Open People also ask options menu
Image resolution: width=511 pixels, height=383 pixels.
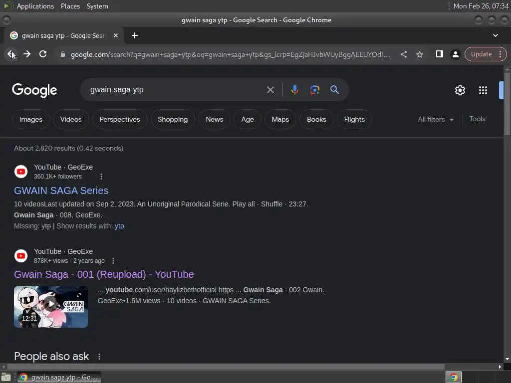[99, 357]
